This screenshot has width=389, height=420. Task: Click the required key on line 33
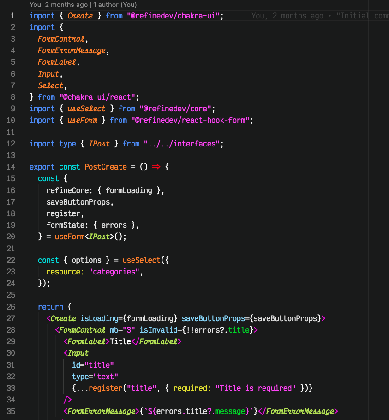click(190, 388)
